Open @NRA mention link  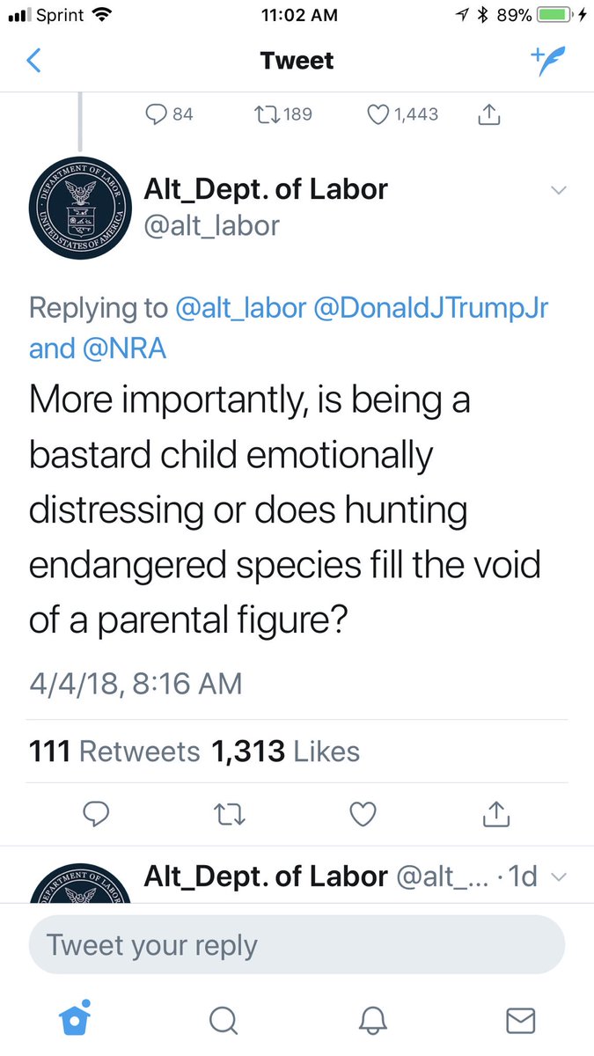point(127,348)
